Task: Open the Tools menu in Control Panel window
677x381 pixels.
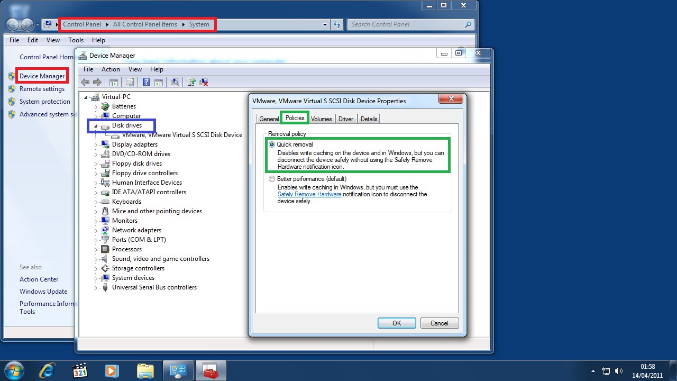Action: [x=76, y=40]
